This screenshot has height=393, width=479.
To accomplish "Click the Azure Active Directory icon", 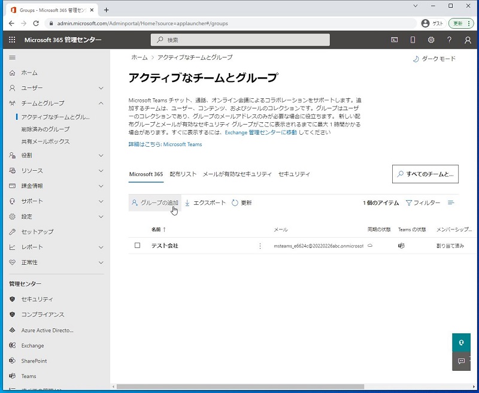I will click(x=12, y=330).
